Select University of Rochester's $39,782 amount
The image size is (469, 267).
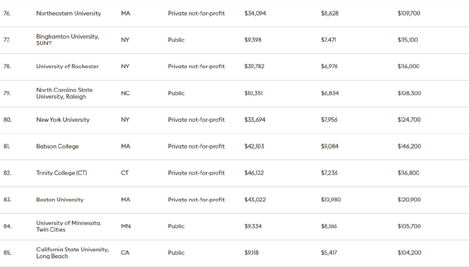coord(254,66)
